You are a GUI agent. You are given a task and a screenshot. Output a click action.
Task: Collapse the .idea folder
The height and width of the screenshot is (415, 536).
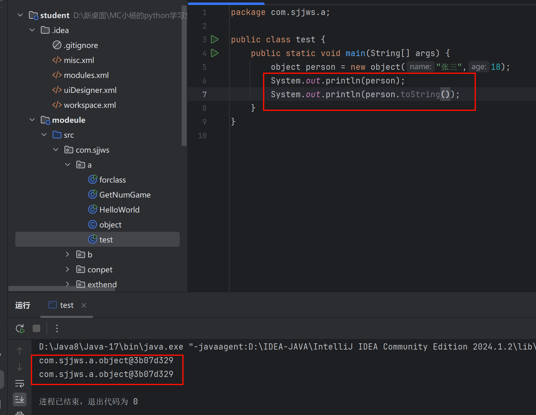tap(32, 30)
